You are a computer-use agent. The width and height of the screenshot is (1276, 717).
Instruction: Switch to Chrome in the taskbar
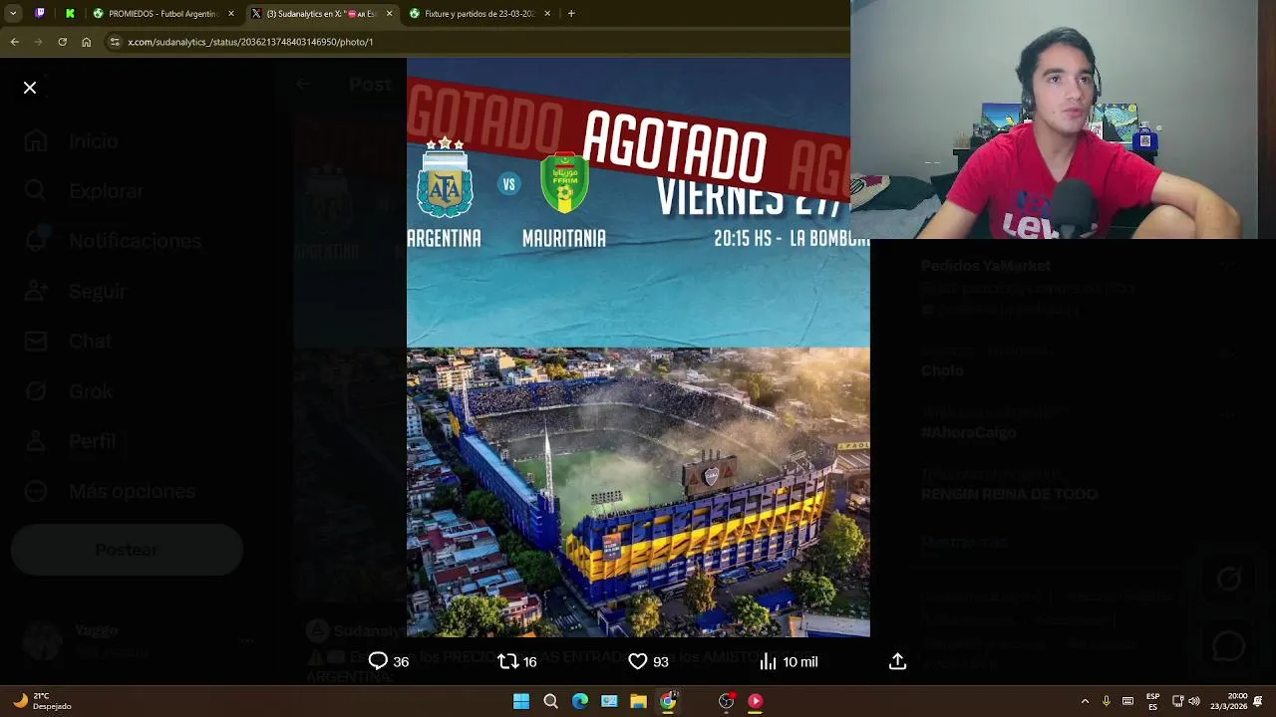(668, 701)
